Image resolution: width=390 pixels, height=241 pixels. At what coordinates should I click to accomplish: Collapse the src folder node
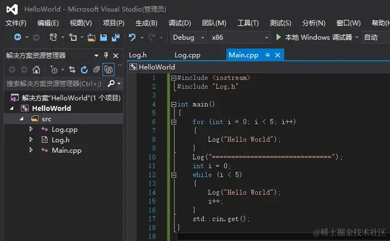pos(21,119)
